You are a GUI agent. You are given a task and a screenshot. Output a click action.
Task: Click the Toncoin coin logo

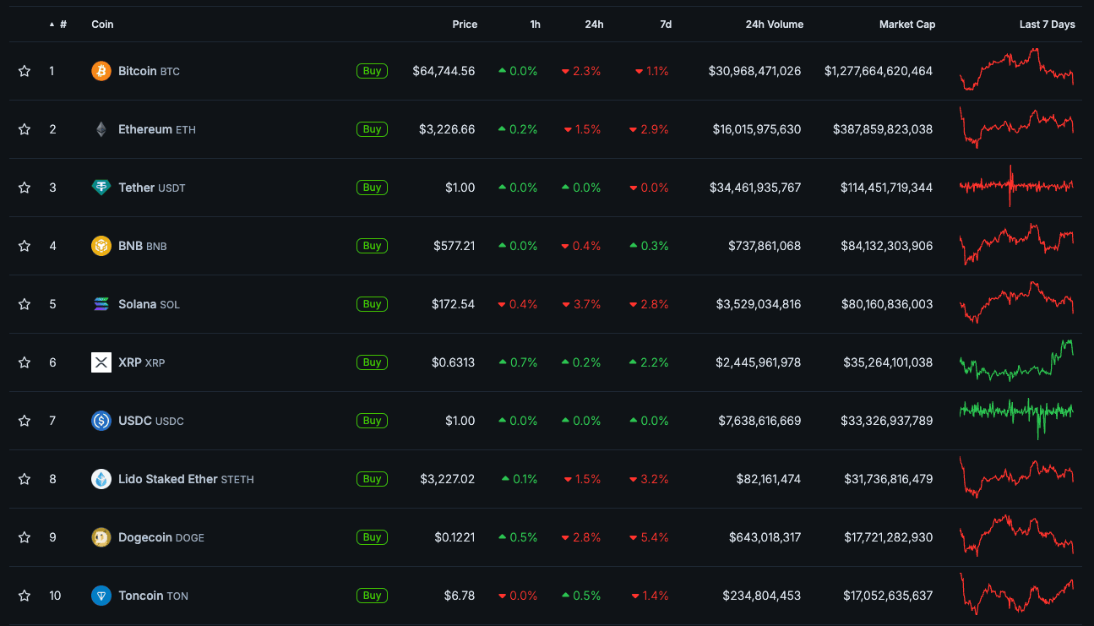(101, 596)
